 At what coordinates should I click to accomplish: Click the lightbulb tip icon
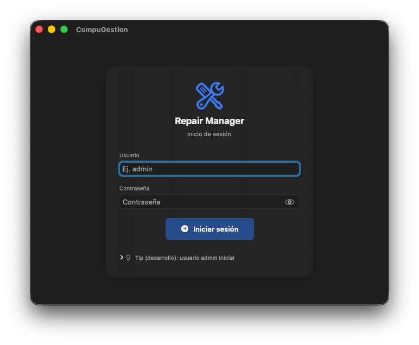click(129, 258)
